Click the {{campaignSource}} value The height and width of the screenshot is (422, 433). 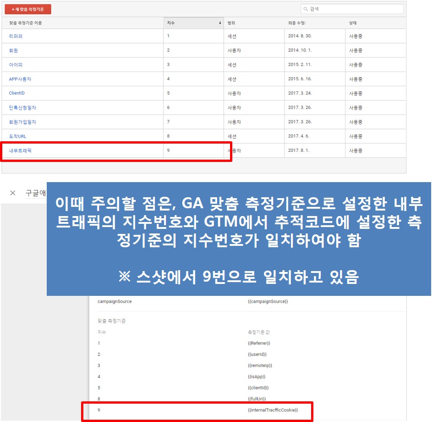[x=268, y=301]
